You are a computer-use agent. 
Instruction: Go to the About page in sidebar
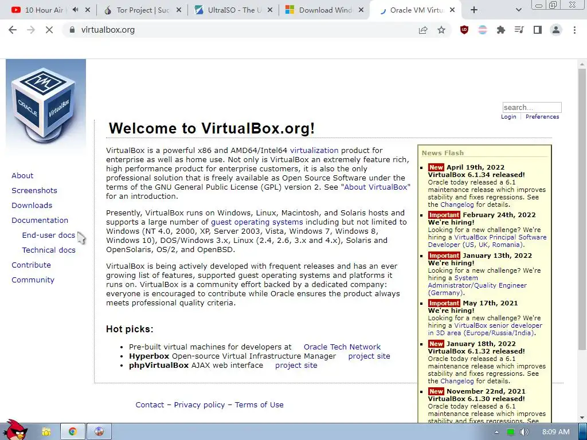point(22,175)
